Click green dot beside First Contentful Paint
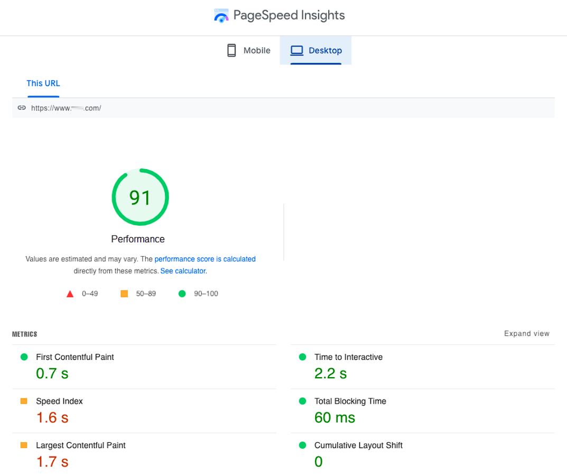 pos(24,357)
